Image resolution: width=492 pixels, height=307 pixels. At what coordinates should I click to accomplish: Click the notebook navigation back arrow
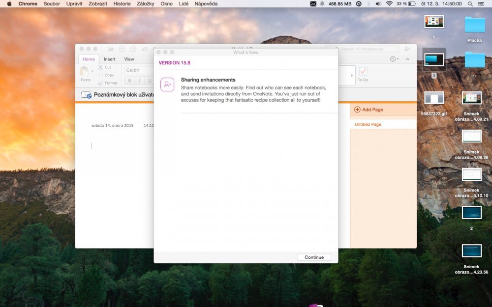[x=122, y=49]
